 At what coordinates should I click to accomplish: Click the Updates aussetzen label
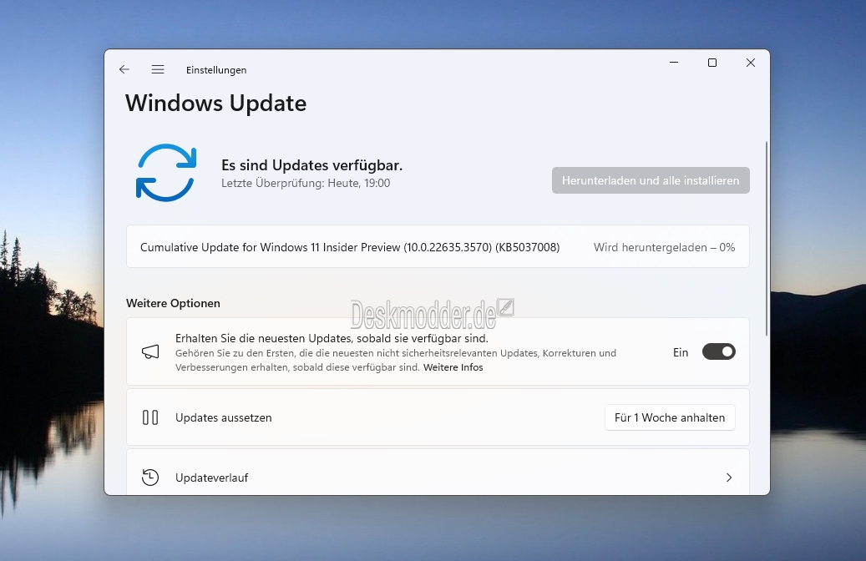point(223,418)
